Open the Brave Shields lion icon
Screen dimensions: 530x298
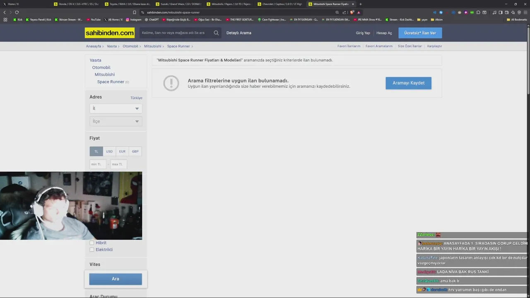[x=352, y=12]
